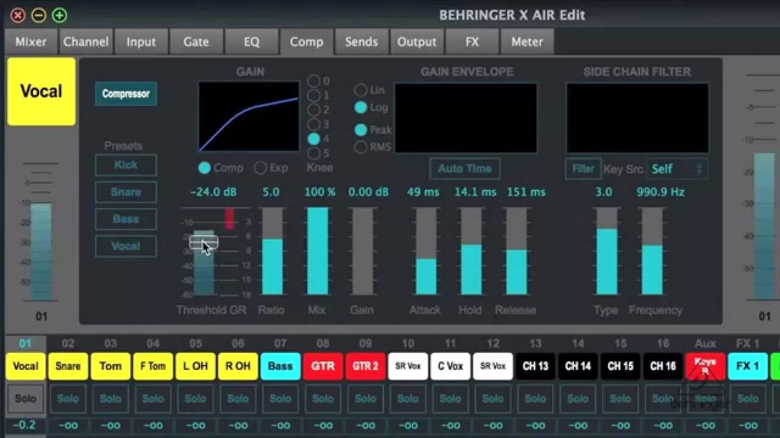Switch to the Channel tab

pos(86,42)
